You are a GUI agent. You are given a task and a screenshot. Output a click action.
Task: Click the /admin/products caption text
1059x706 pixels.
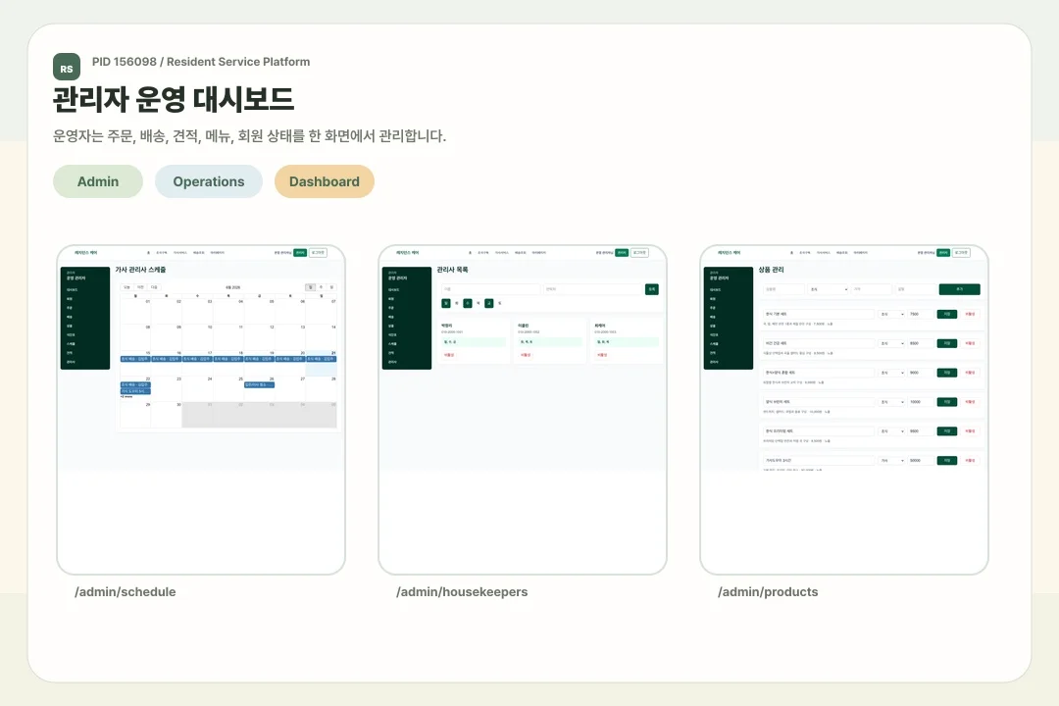(768, 592)
